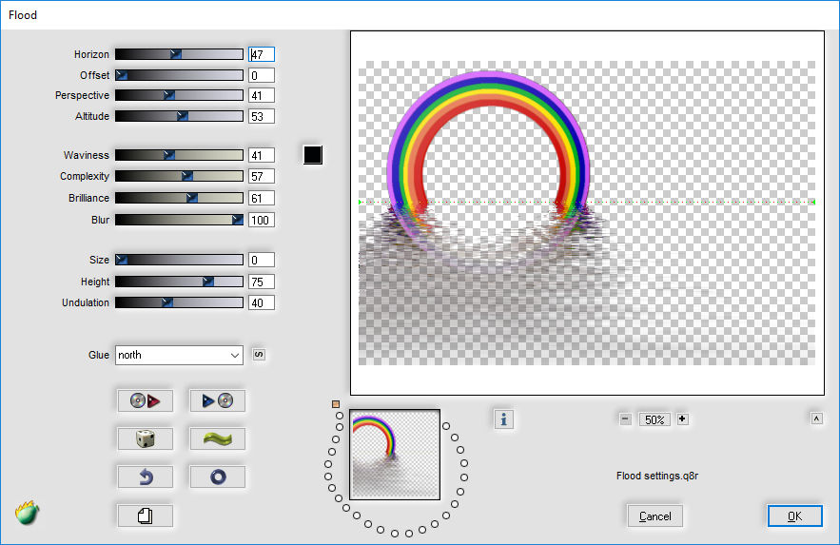
Task: Click the Offset value field
Action: pyautogui.click(x=262, y=75)
